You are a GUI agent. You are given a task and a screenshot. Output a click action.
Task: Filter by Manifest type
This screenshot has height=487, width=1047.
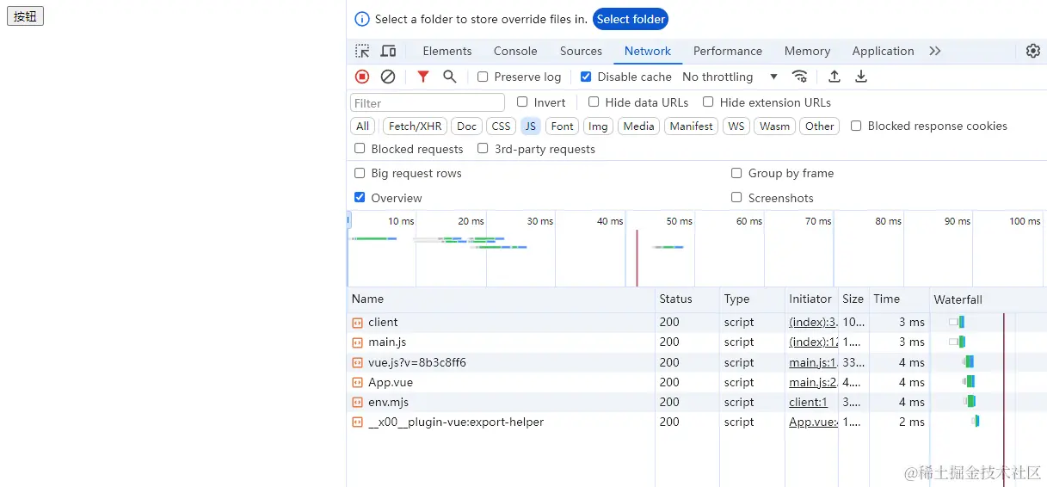click(x=691, y=126)
